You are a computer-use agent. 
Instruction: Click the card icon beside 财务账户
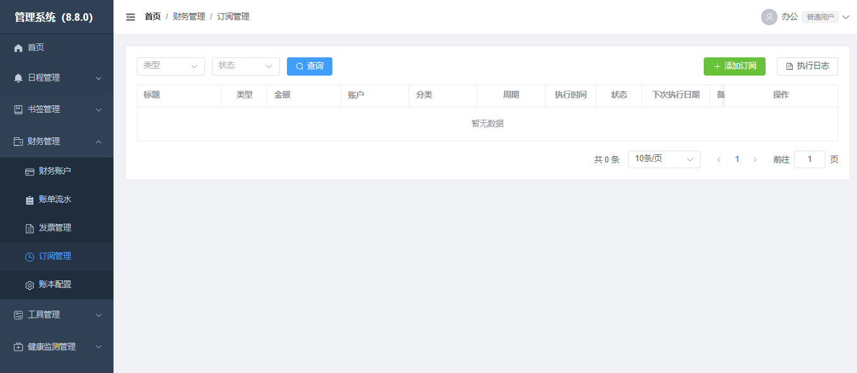click(30, 171)
